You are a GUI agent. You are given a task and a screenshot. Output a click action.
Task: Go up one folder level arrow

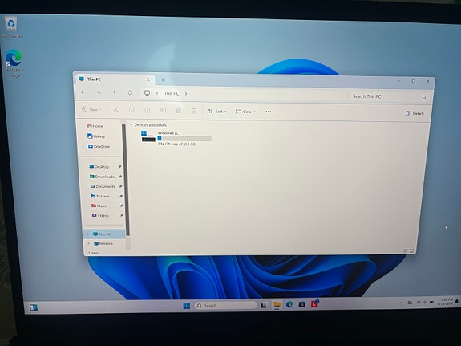(114, 93)
